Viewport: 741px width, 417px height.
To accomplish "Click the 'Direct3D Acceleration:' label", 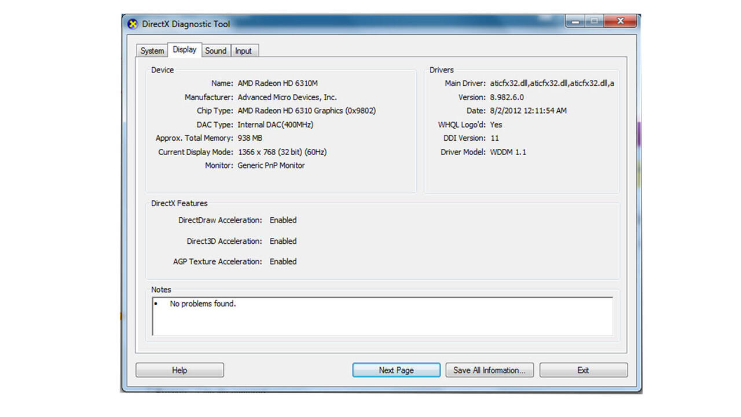I will point(225,241).
